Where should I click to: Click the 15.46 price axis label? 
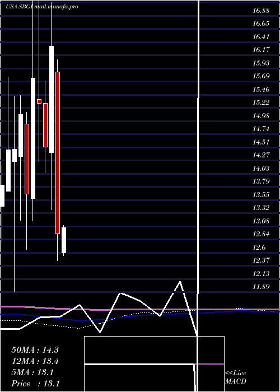pos(261,89)
